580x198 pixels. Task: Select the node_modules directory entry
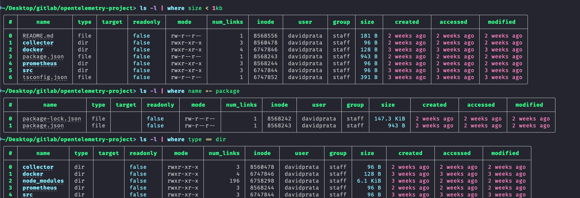43,181
